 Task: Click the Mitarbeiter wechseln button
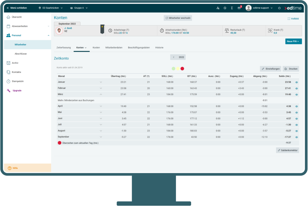pos(178,18)
